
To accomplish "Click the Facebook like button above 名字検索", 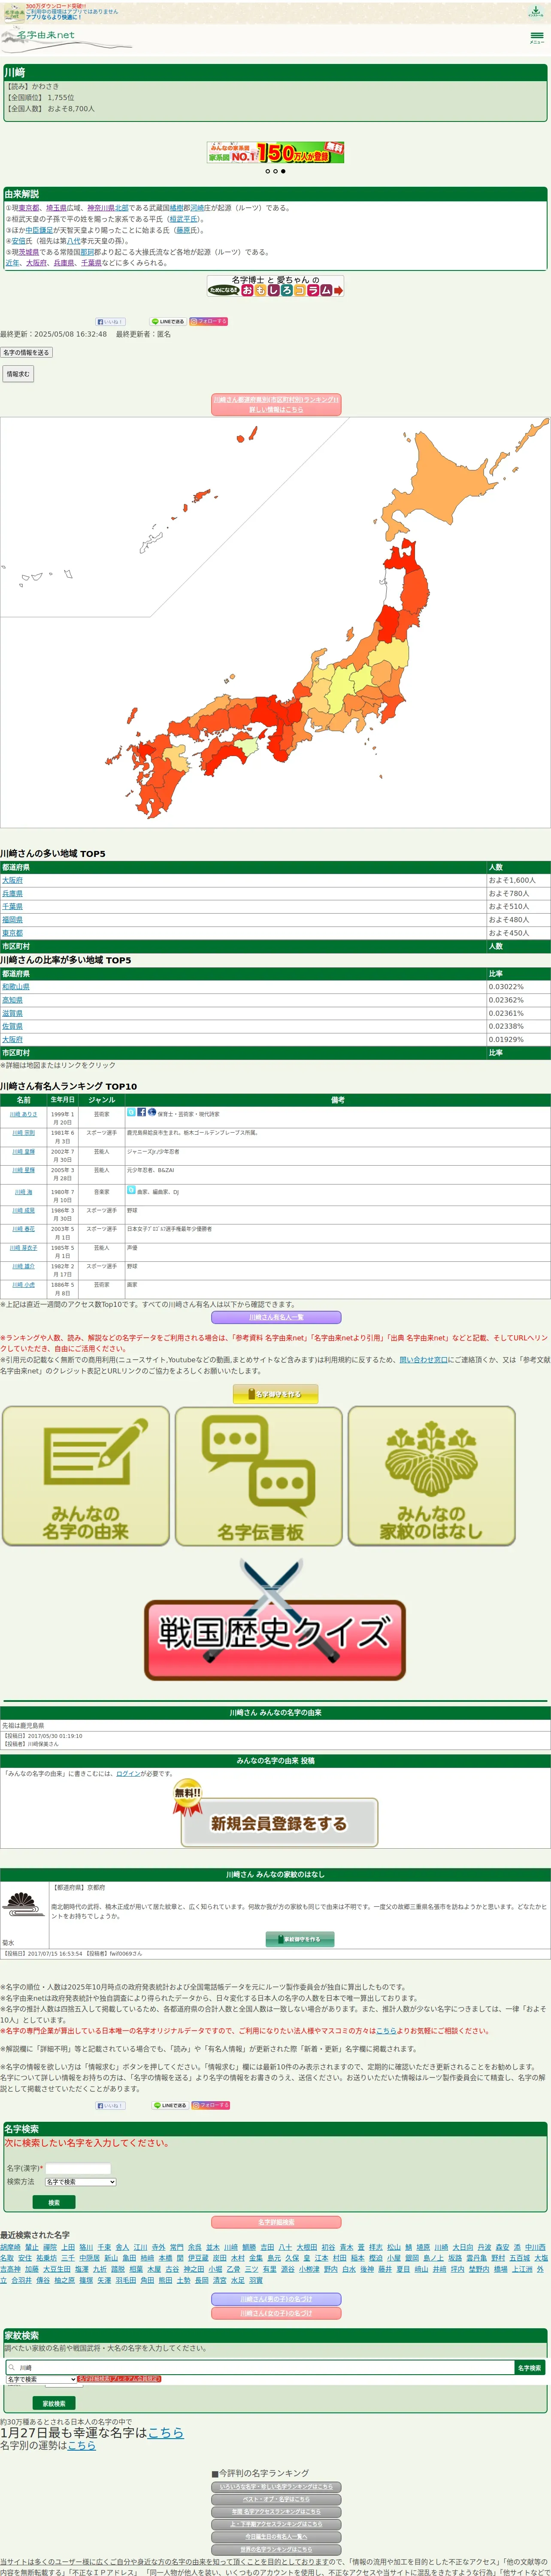I will 110,2106.
